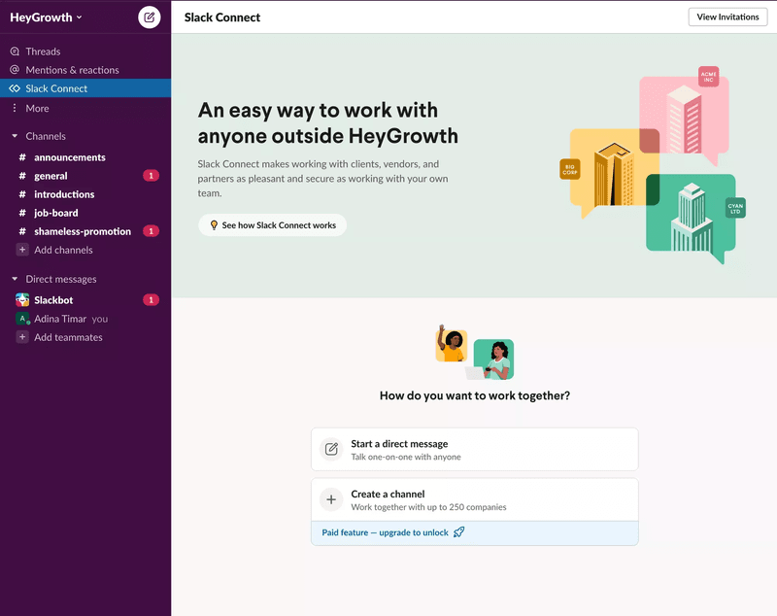Click the Slackbot avatar icon

(20, 300)
